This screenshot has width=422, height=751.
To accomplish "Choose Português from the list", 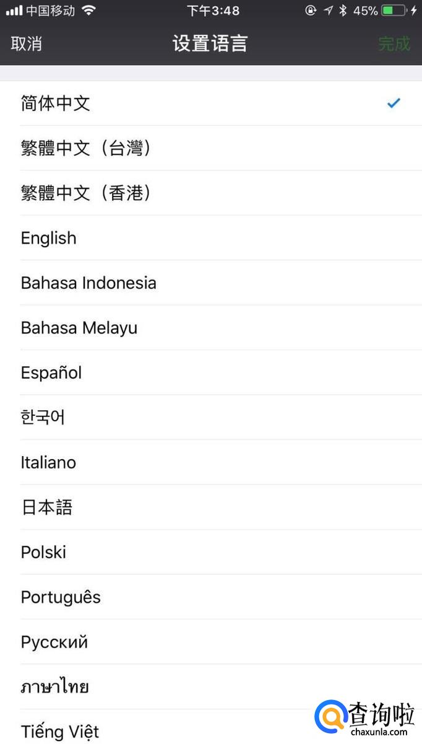I will 61,597.
